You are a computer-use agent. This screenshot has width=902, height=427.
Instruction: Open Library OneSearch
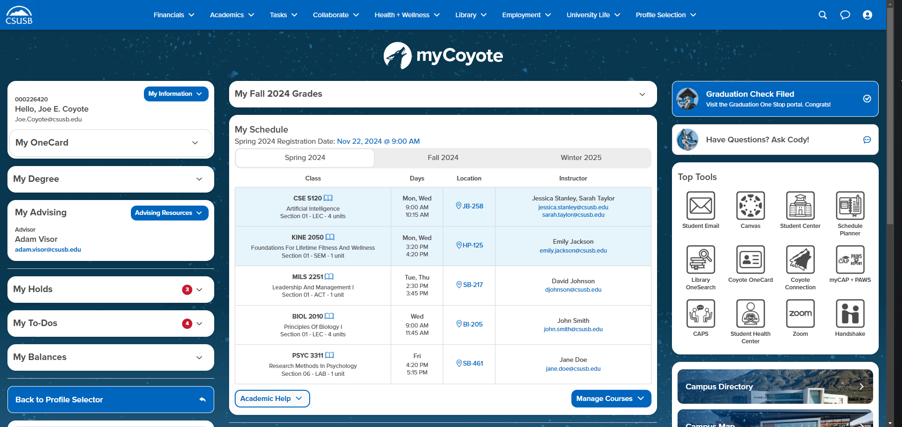pyautogui.click(x=700, y=260)
